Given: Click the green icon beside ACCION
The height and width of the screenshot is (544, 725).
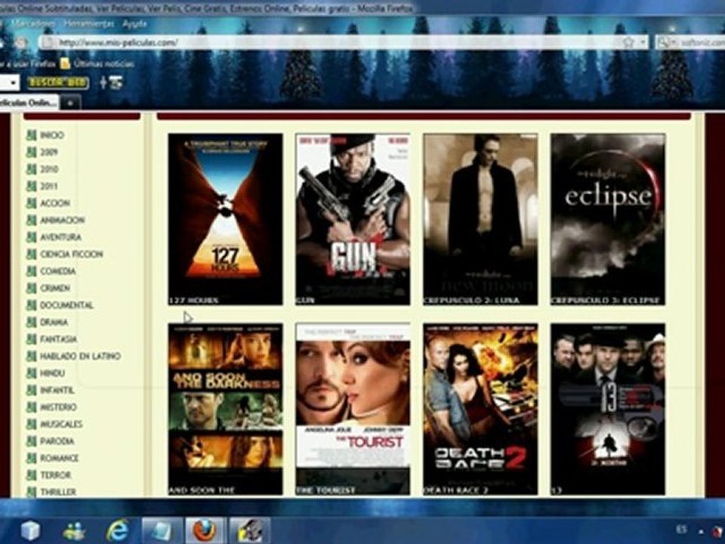Looking at the screenshot, I should click(x=31, y=203).
